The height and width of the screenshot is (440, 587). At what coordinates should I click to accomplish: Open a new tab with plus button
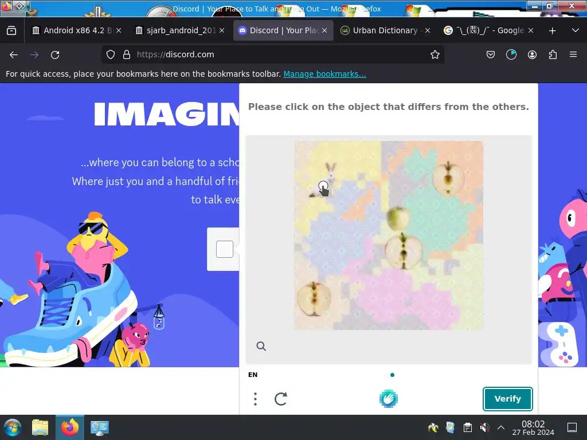552,31
